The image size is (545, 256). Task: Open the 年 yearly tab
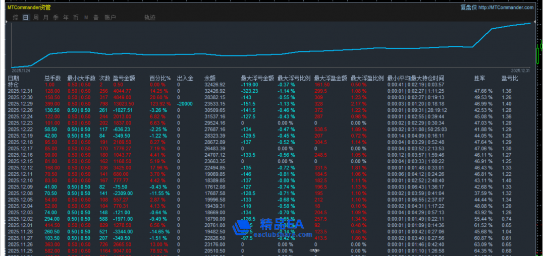(66, 18)
